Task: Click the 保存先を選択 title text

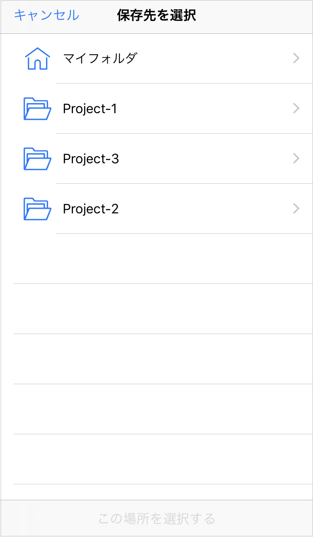Action: click(x=156, y=15)
